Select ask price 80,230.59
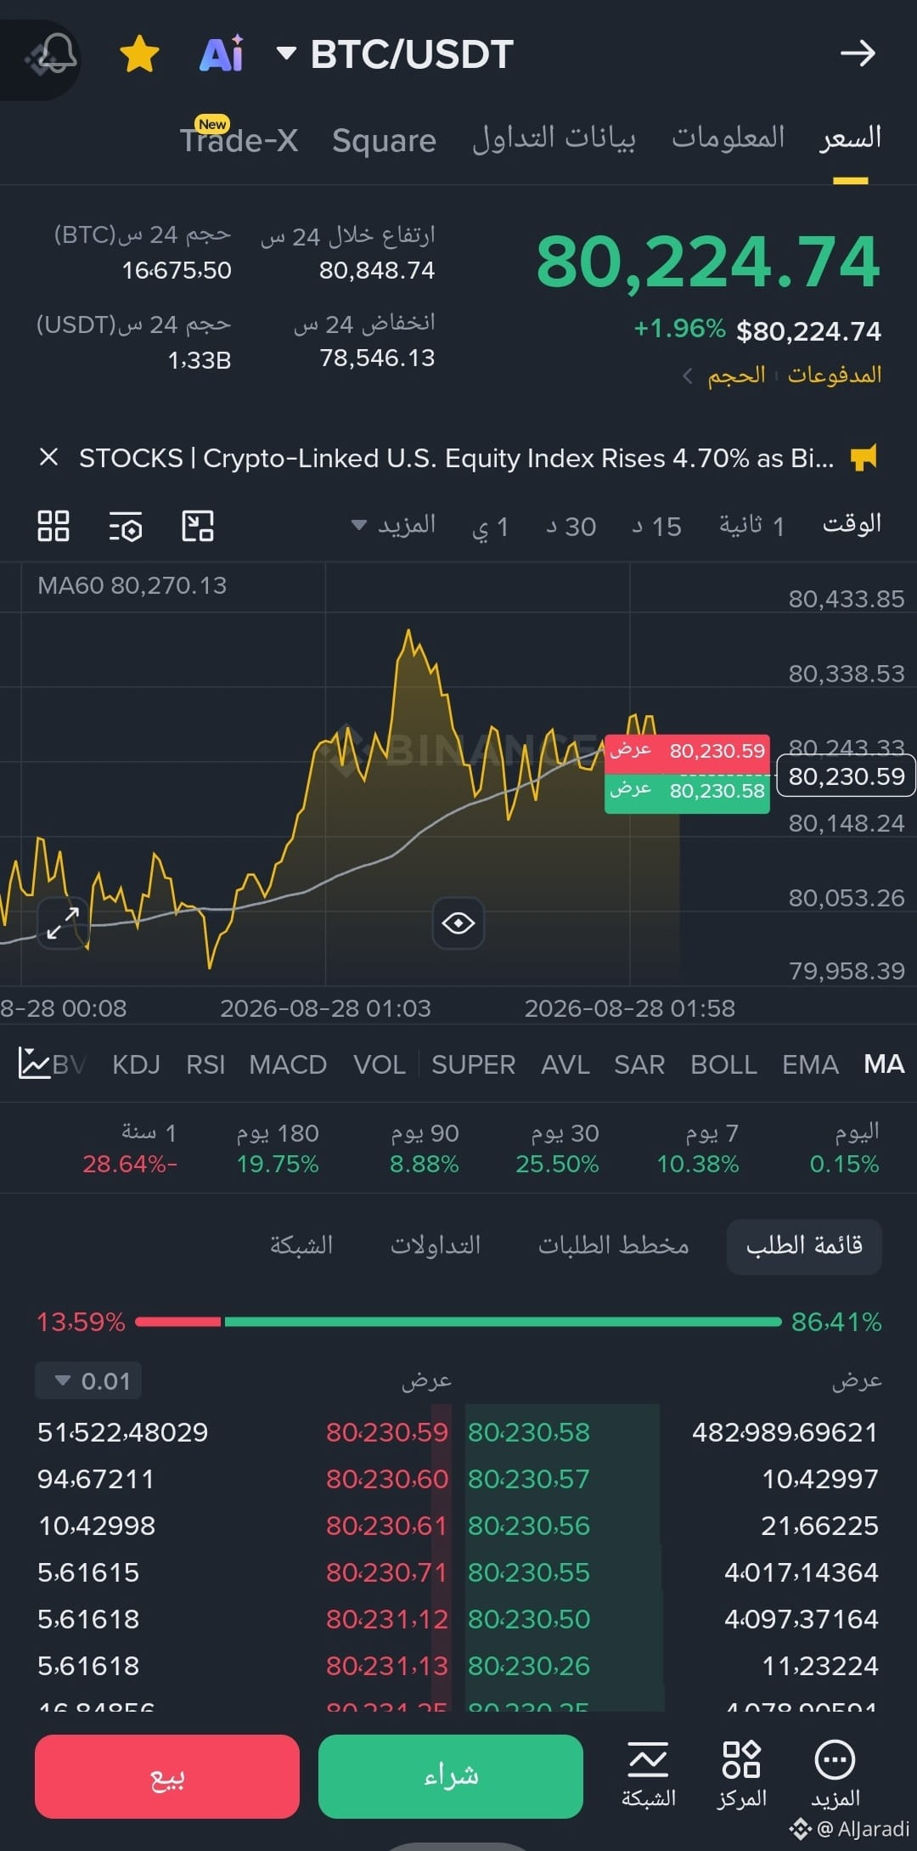Image resolution: width=917 pixels, height=1851 pixels. click(387, 1432)
